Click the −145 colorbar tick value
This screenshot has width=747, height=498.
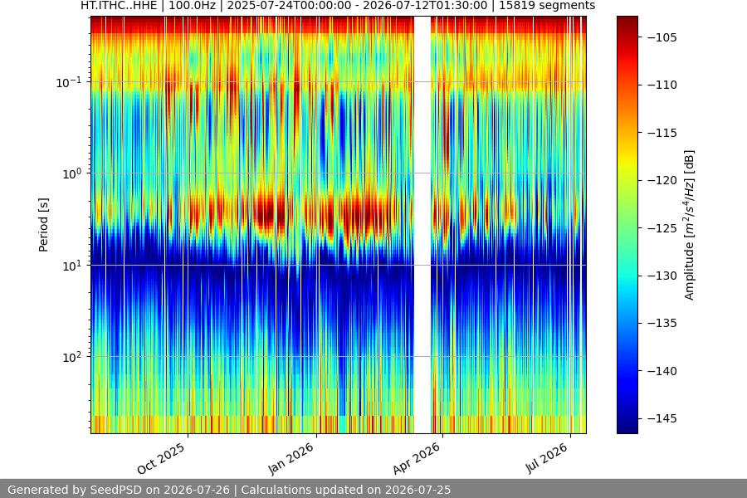pyautogui.click(x=662, y=418)
